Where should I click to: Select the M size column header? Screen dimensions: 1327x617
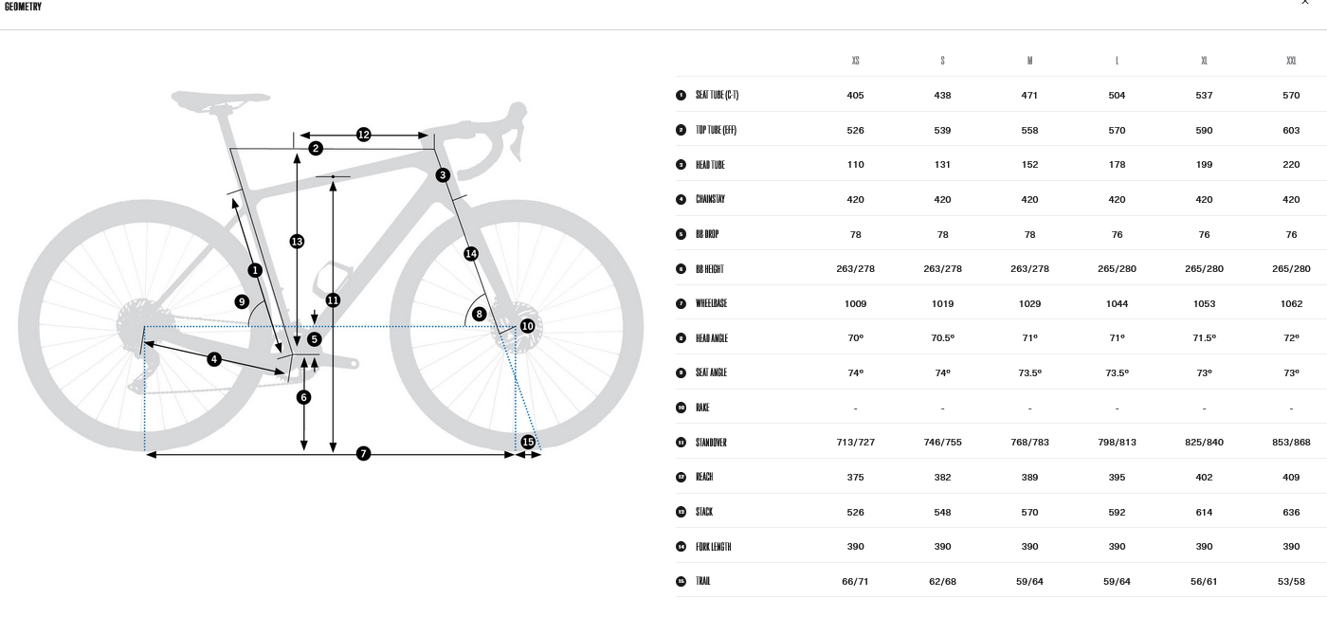click(x=1029, y=61)
